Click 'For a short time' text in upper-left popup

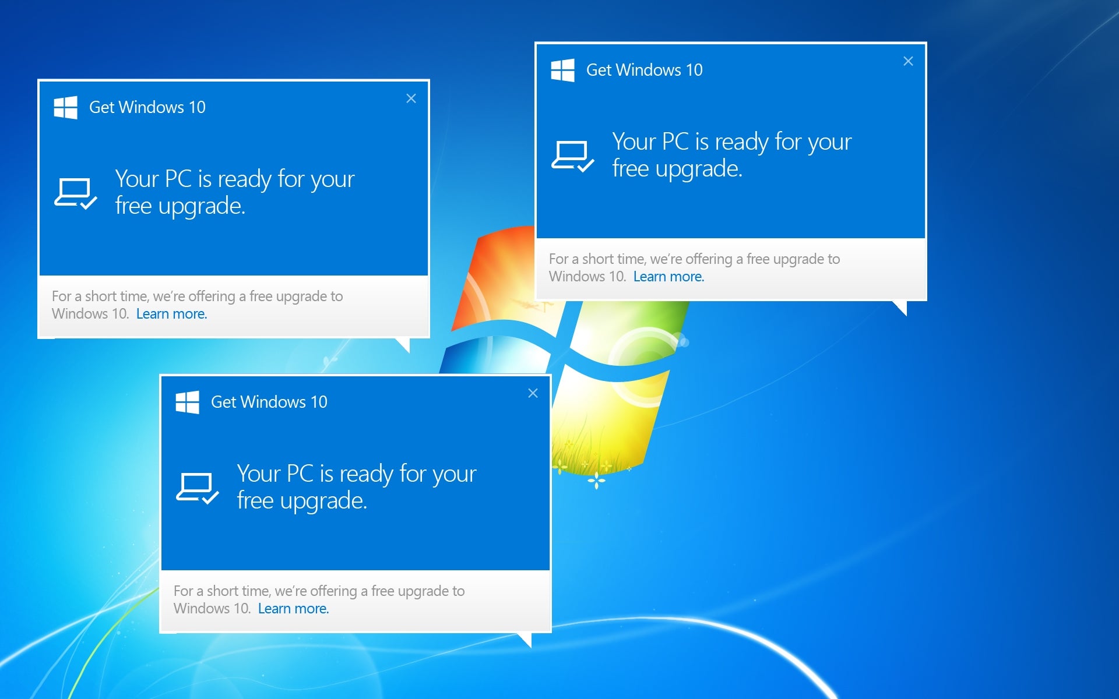click(x=198, y=305)
